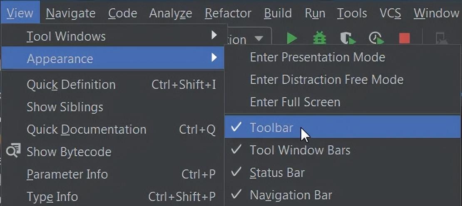Open the Refactor menu
The height and width of the screenshot is (206, 462).
[x=228, y=13]
